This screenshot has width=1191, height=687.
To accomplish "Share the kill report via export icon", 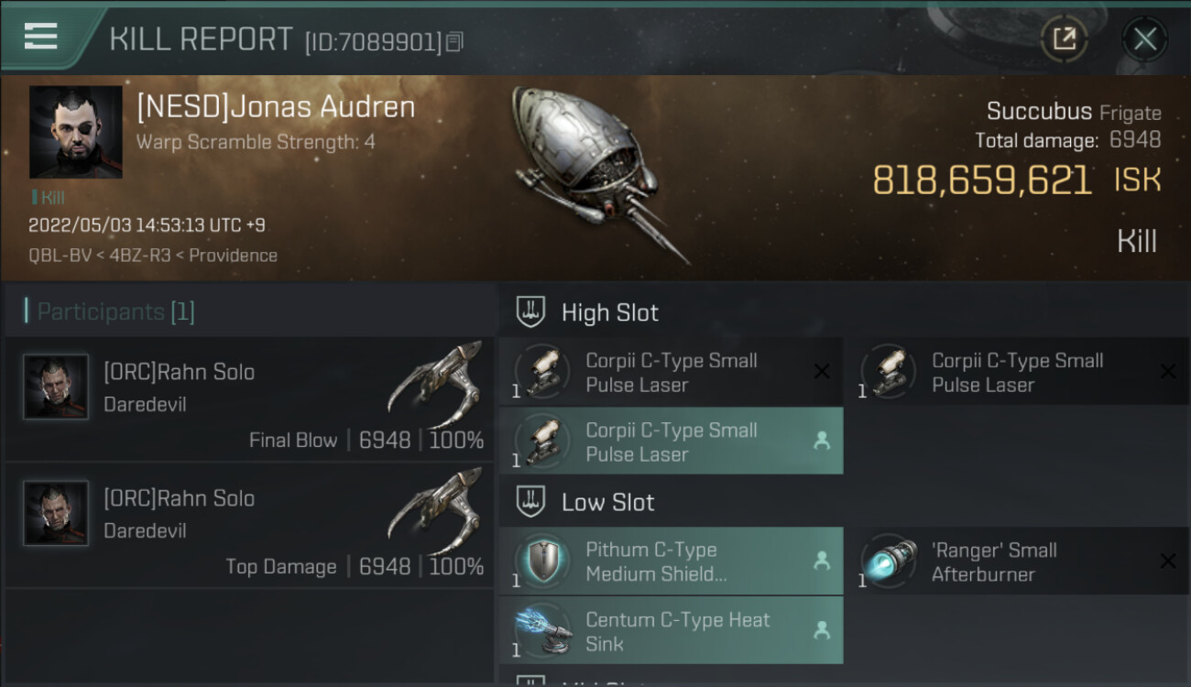I will (1064, 38).
